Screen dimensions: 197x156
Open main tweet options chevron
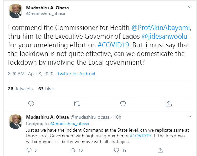pos(189,6)
